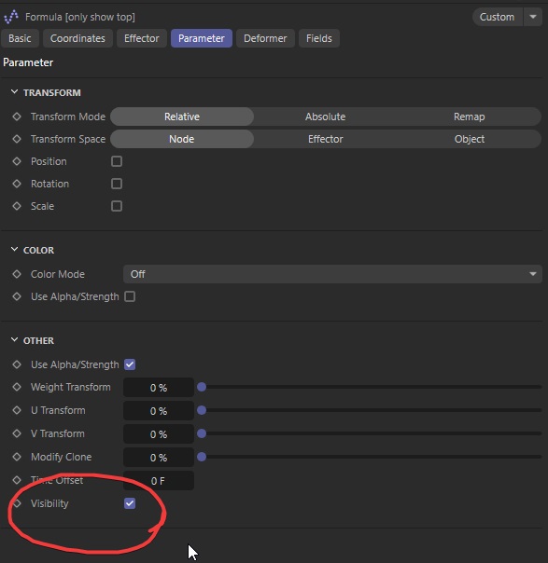This screenshot has height=563, width=548.
Task: Click the Time Offset value field
Action: [159, 481]
